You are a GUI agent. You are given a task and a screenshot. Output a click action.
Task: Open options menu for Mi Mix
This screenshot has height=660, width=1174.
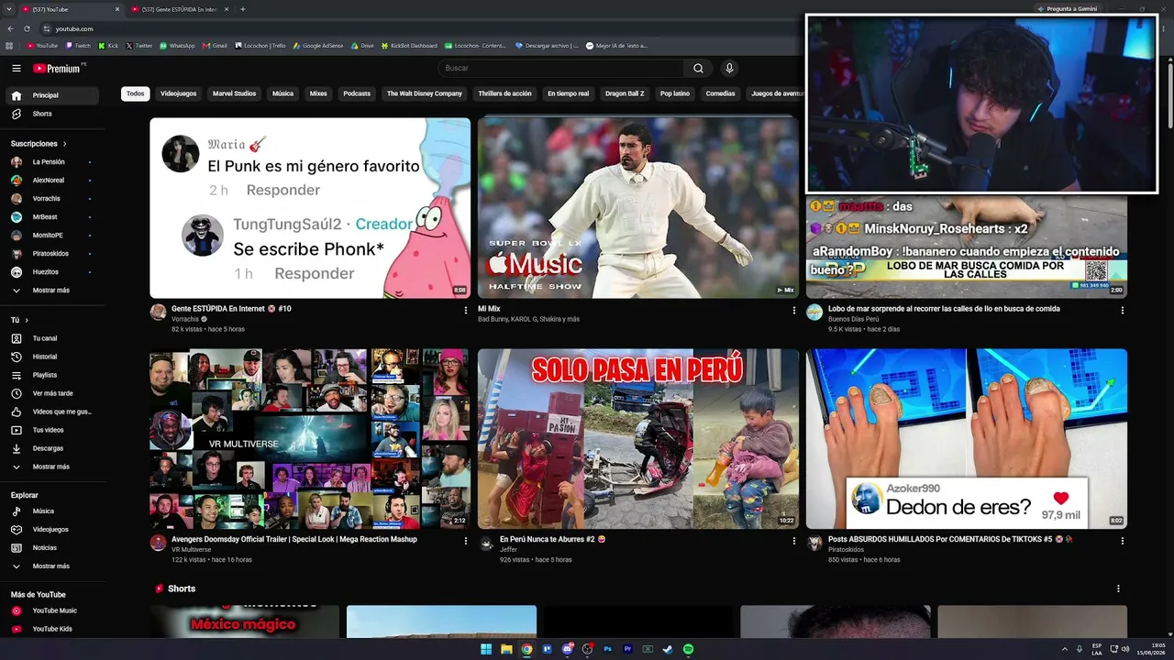click(x=794, y=311)
